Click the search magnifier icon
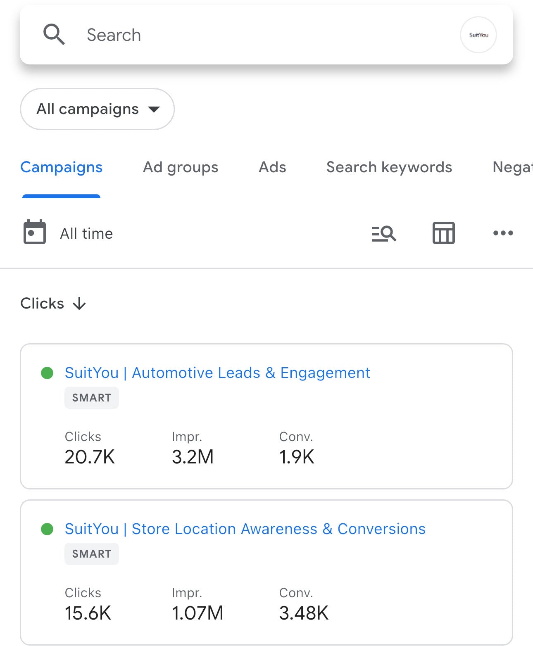This screenshot has height=646, width=533. [x=54, y=35]
